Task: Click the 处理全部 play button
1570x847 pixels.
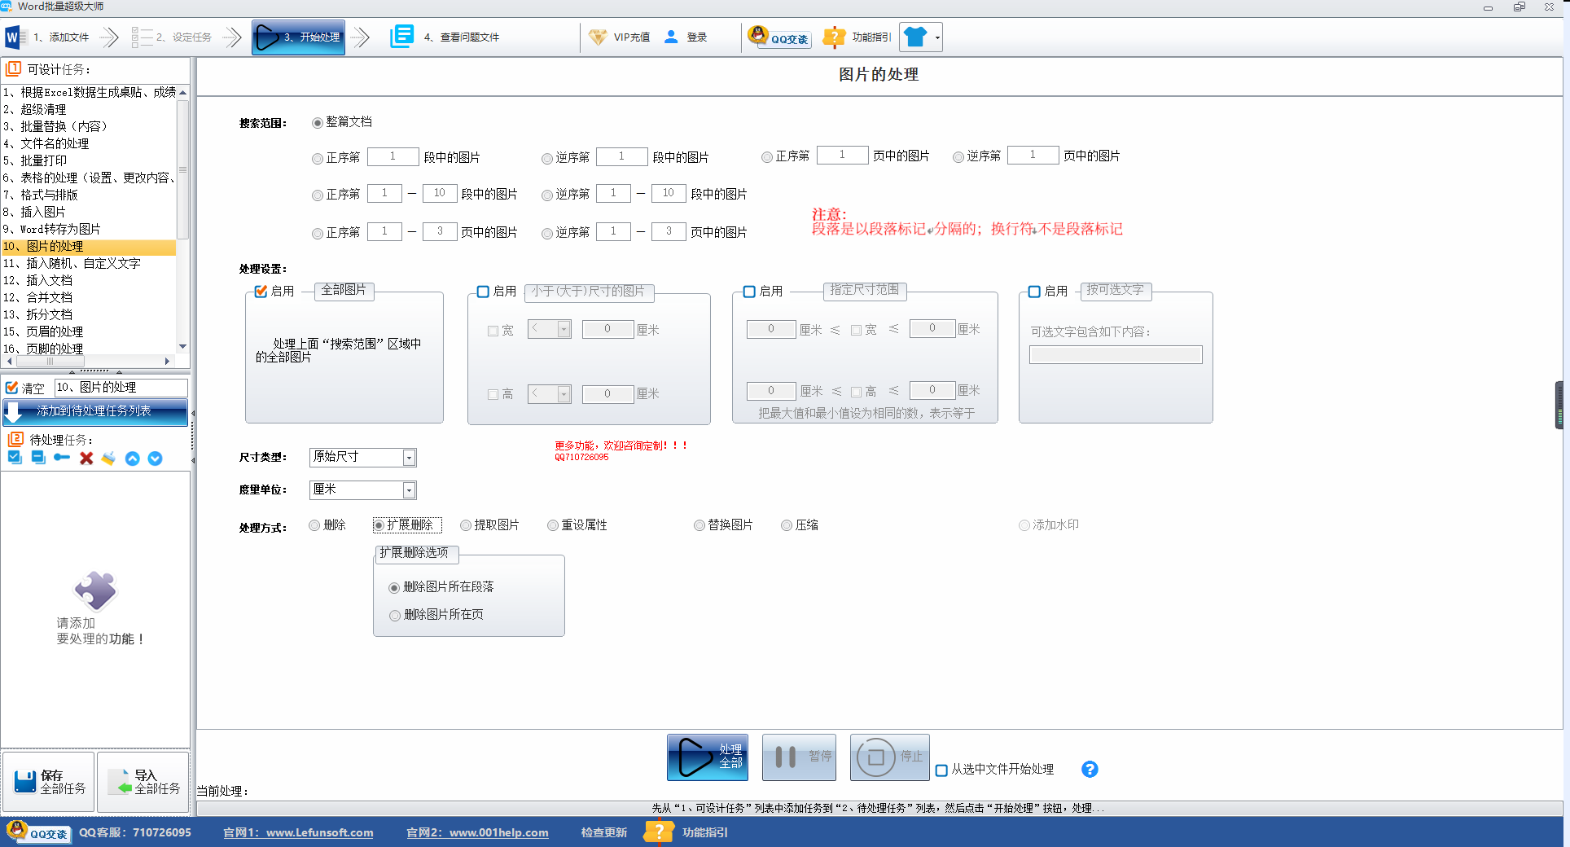Action: coord(708,757)
